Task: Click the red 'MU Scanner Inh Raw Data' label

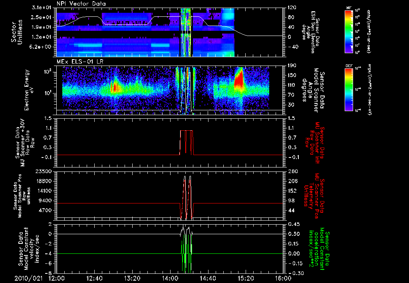Action: click(x=314, y=143)
